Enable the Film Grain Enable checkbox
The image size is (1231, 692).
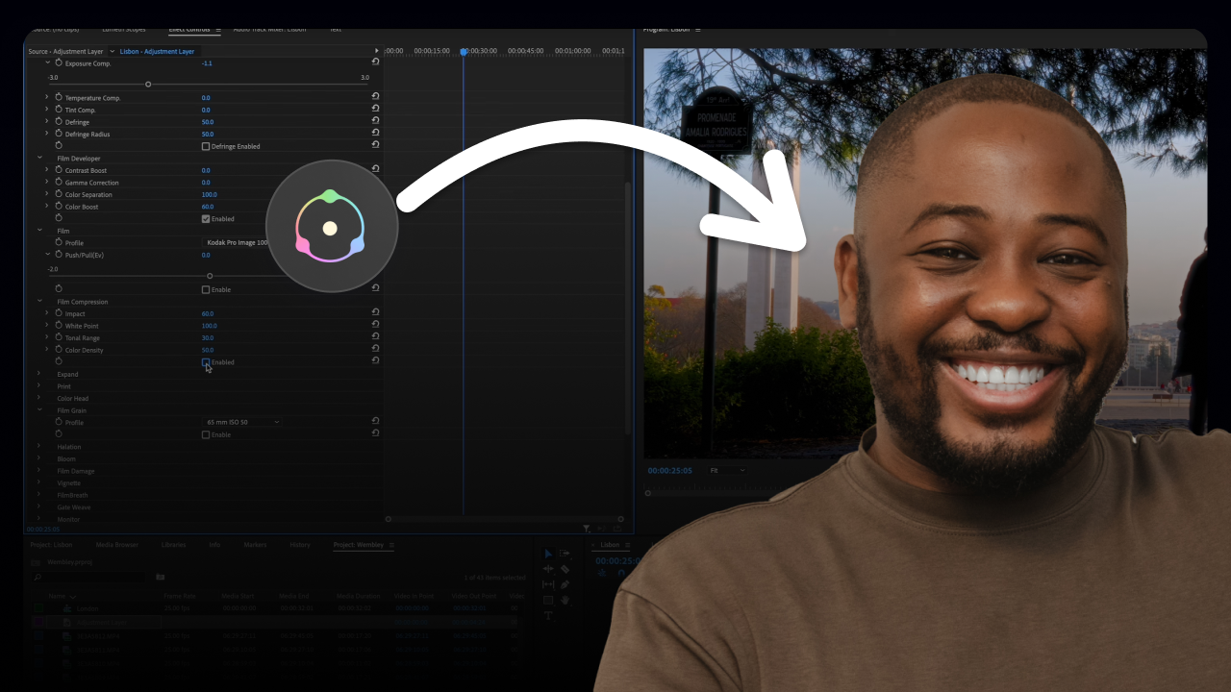205,434
